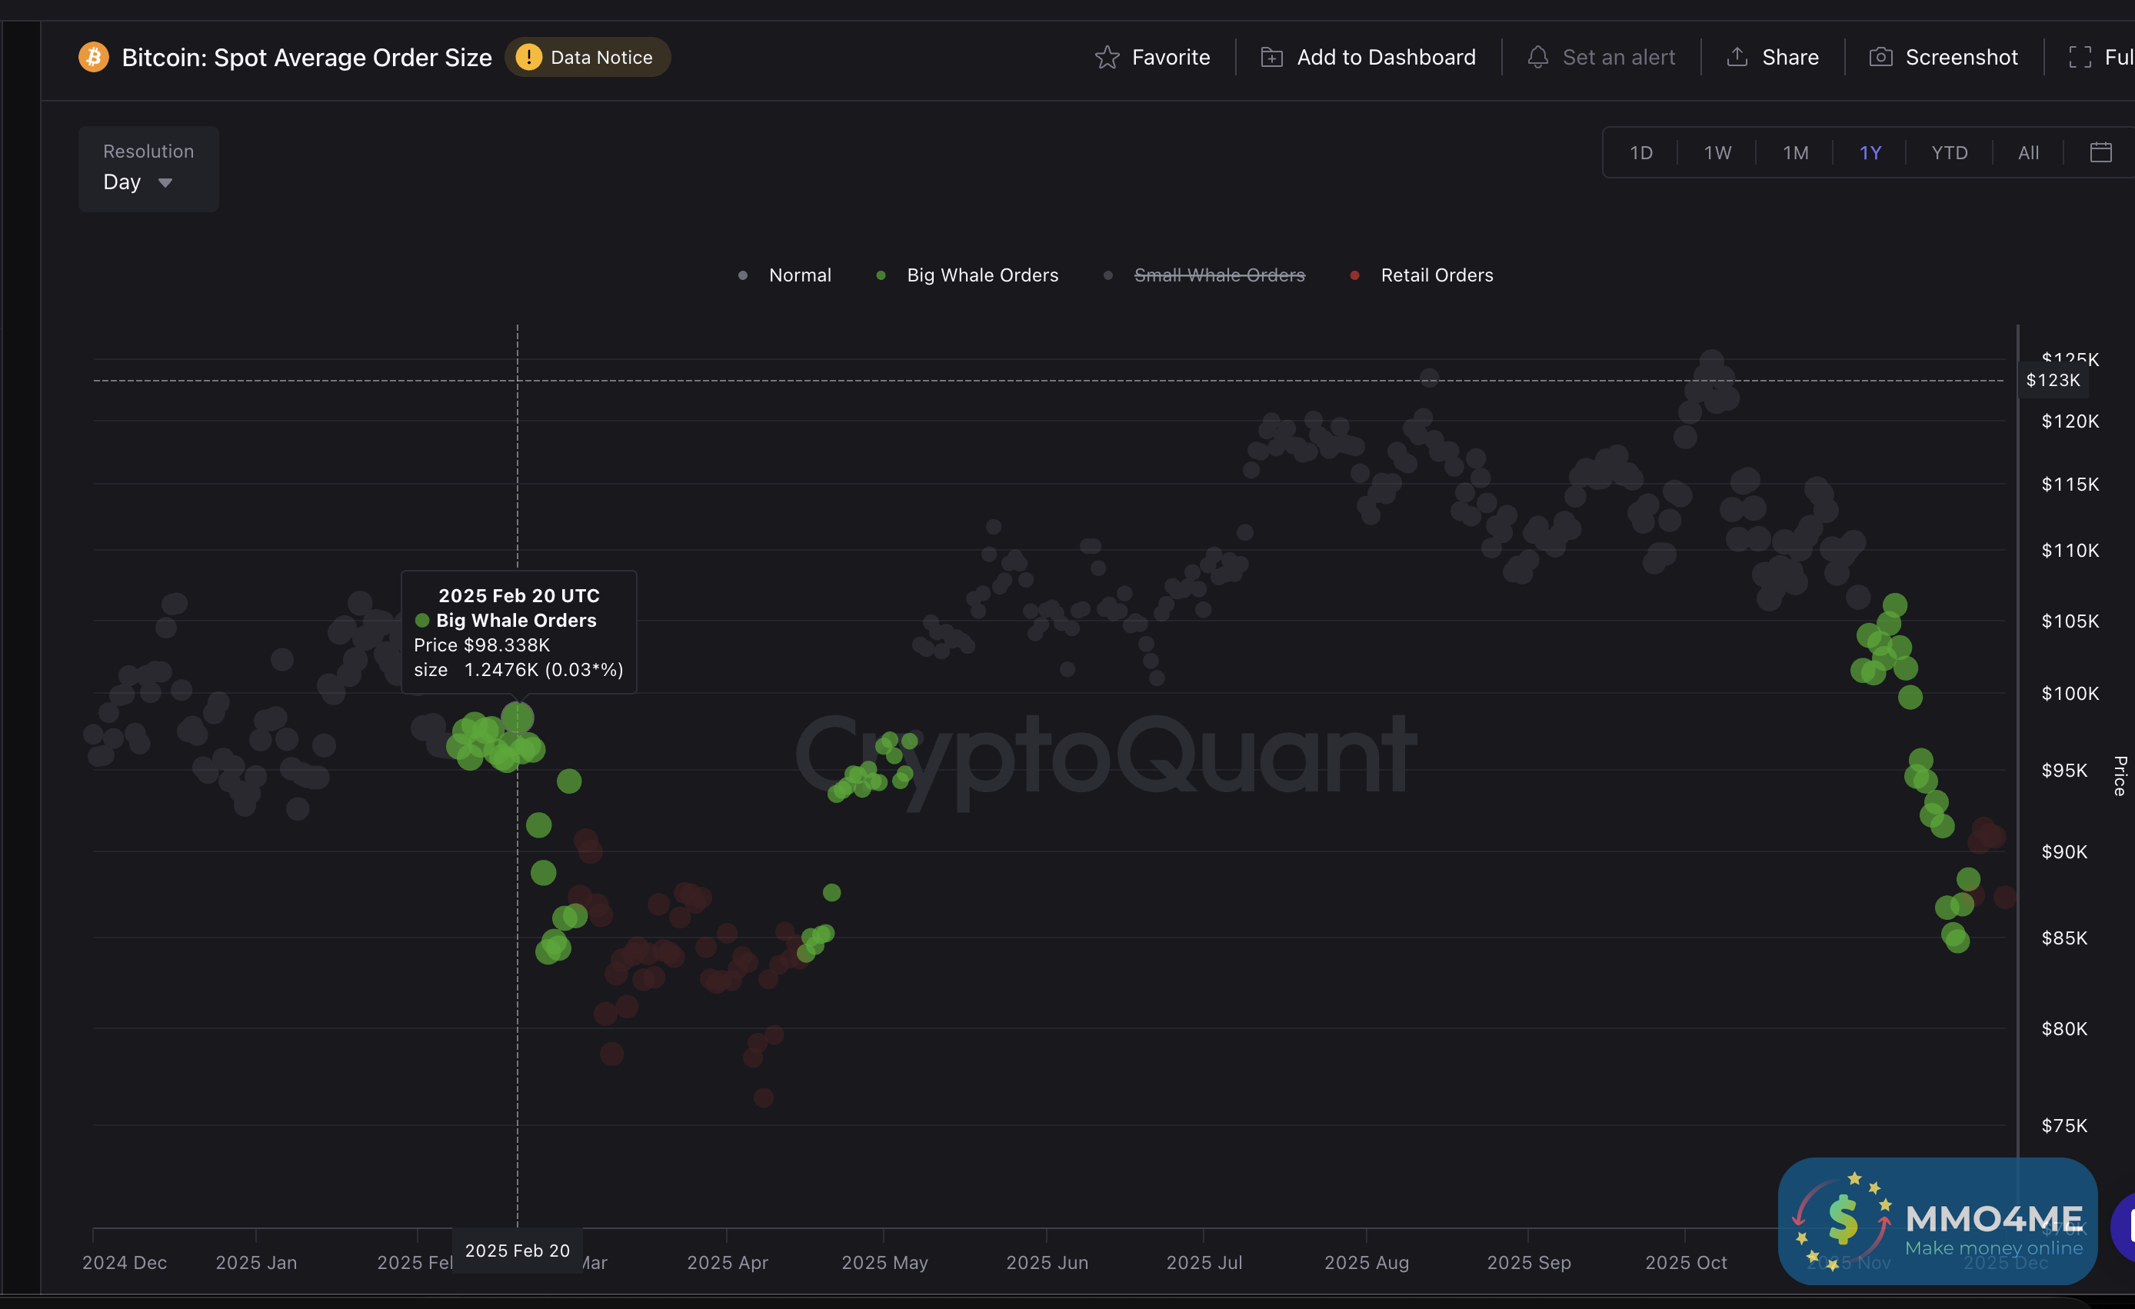Screen dimensions: 2135x1309
Task: Click the Add to Dashboard folder icon
Action: (1271, 57)
